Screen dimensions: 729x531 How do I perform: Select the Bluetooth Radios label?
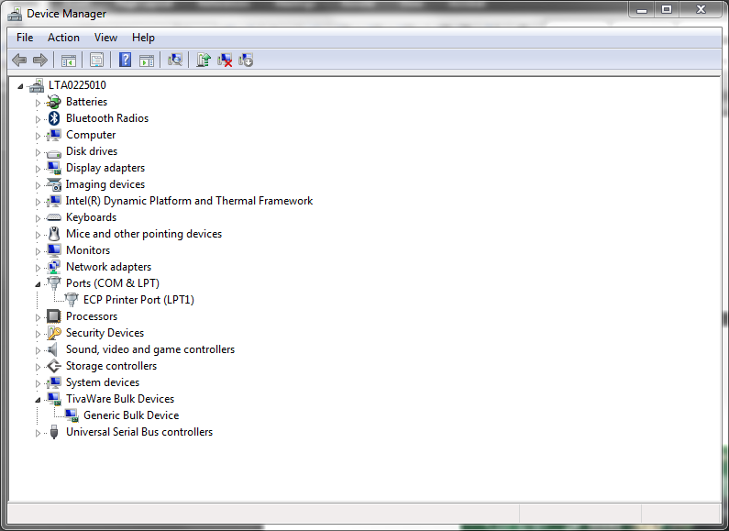[107, 118]
